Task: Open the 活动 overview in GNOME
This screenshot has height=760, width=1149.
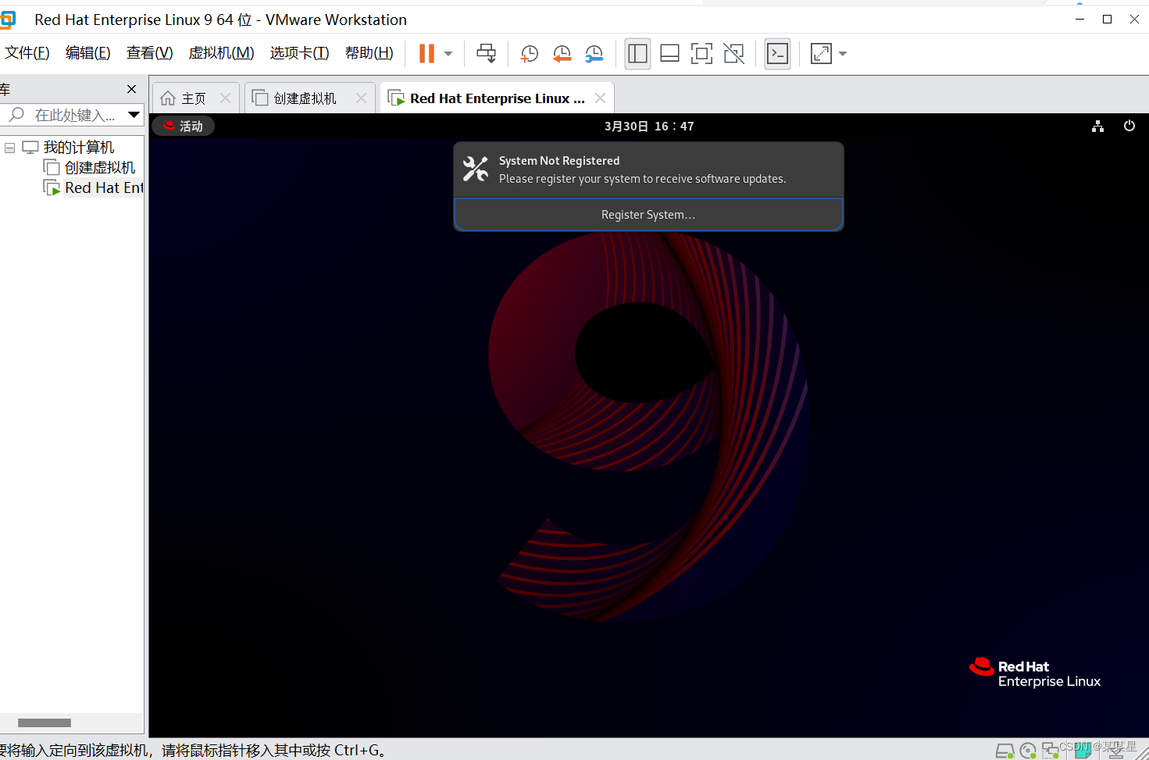Action: [183, 126]
